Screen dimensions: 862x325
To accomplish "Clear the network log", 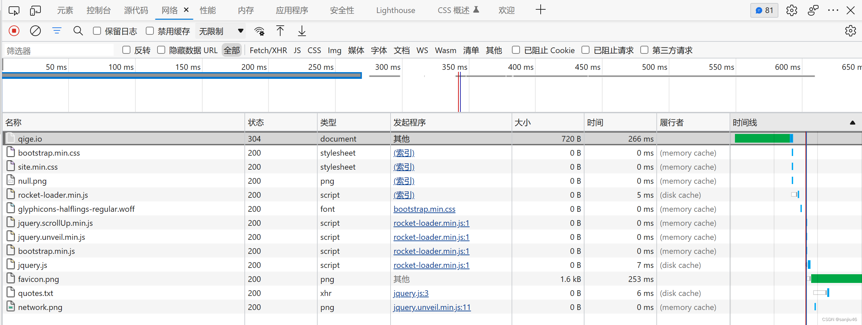I will [35, 31].
